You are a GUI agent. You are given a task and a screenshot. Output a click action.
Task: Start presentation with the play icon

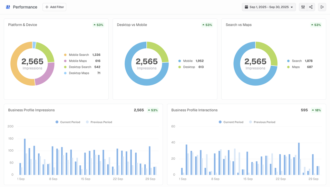tap(322, 7)
